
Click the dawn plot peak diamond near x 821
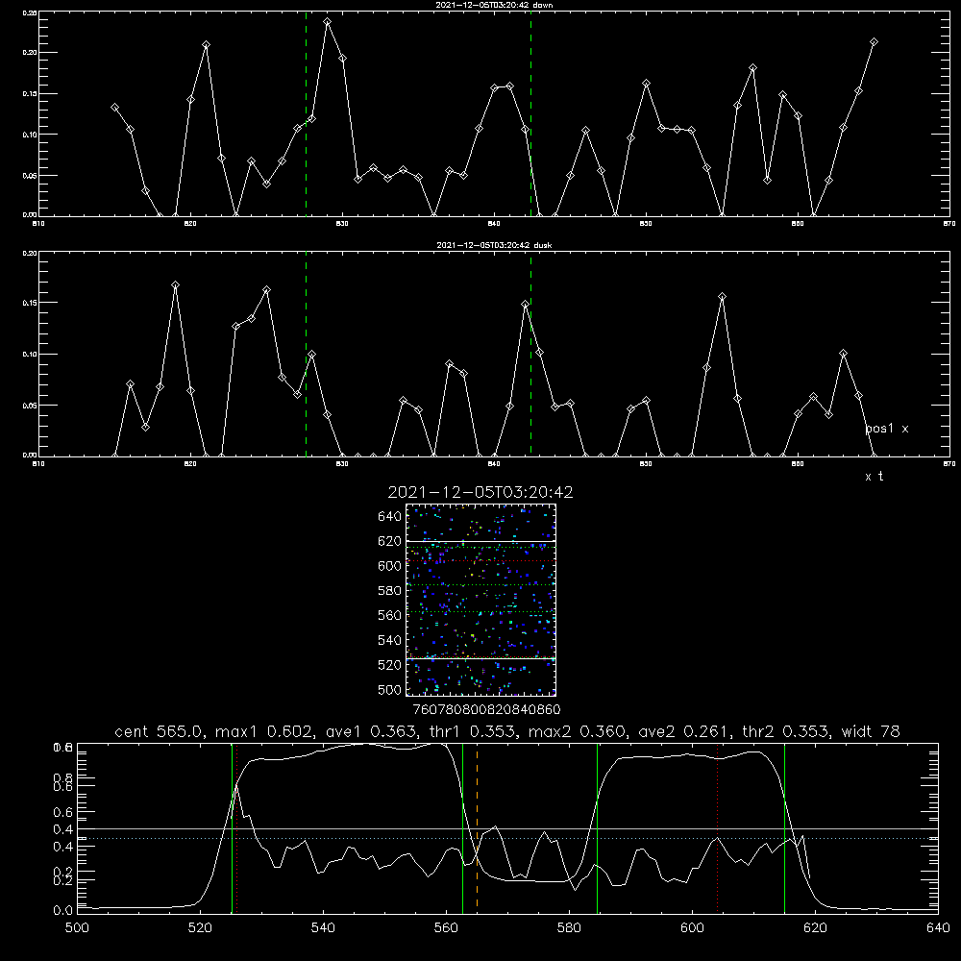pos(206,45)
